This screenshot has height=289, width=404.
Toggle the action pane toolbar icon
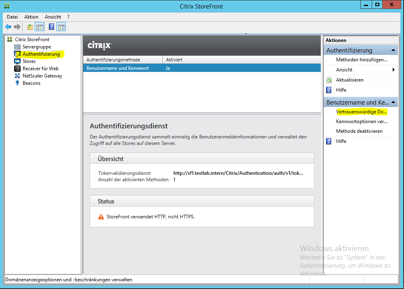click(x=61, y=27)
